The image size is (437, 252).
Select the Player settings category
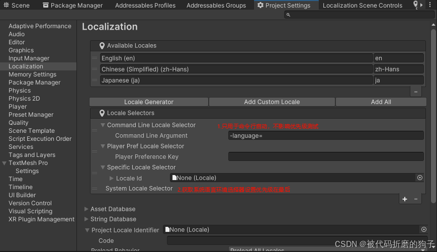18,107
